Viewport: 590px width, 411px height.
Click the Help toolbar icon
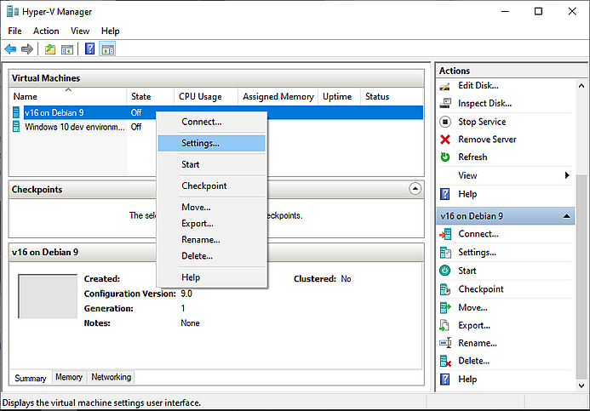[89, 49]
